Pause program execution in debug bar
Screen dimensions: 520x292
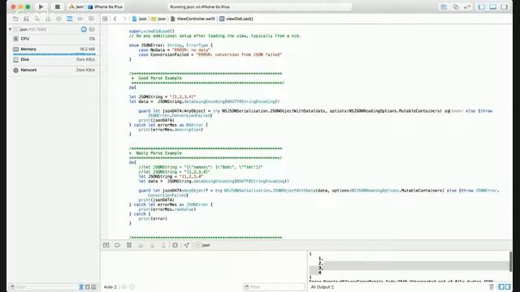(129, 245)
